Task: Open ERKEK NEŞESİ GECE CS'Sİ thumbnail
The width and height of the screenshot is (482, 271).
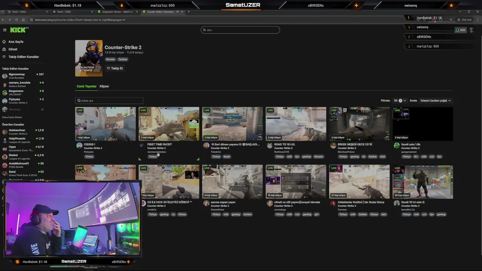Action: [359, 124]
